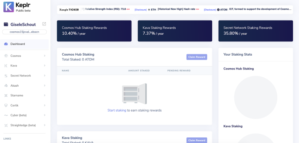Click the Secret Network S icon

click(6, 76)
